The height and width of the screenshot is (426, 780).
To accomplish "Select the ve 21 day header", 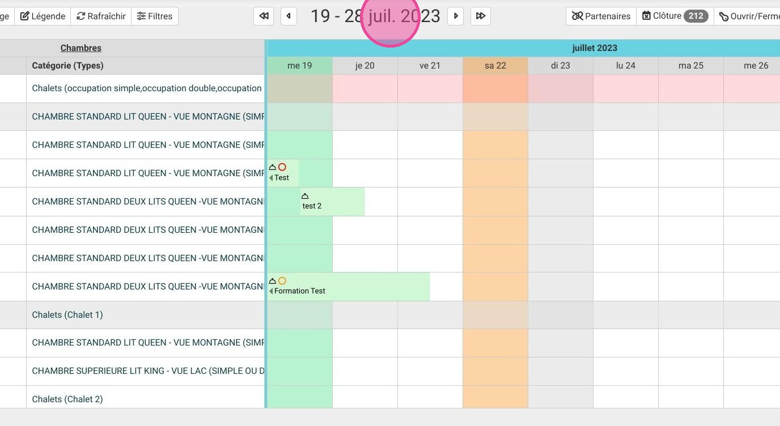I will click(x=430, y=66).
